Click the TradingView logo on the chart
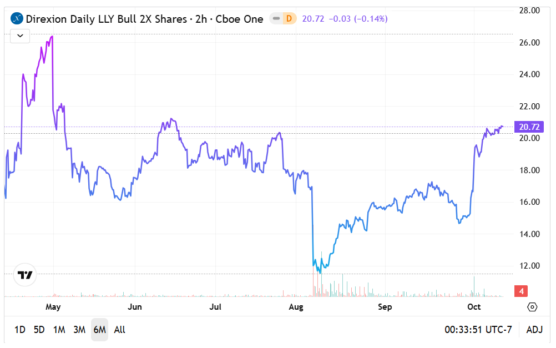Image resolution: width=556 pixels, height=348 pixels. tap(25, 274)
